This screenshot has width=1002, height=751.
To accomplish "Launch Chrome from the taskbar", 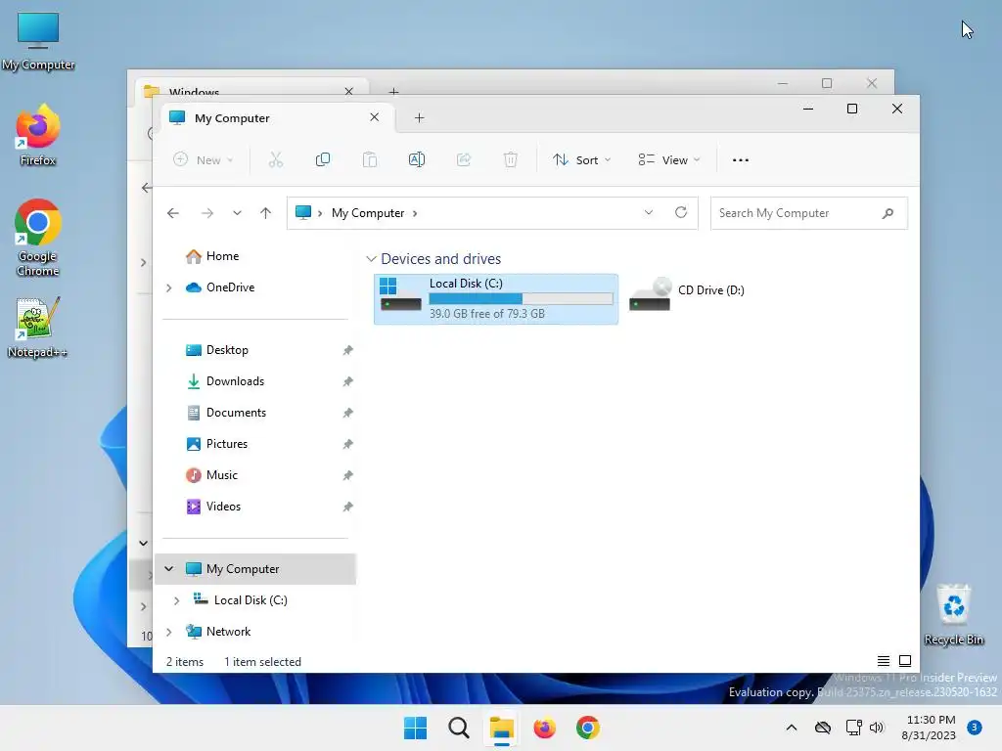I will pyautogui.click(x=588, y=728).
